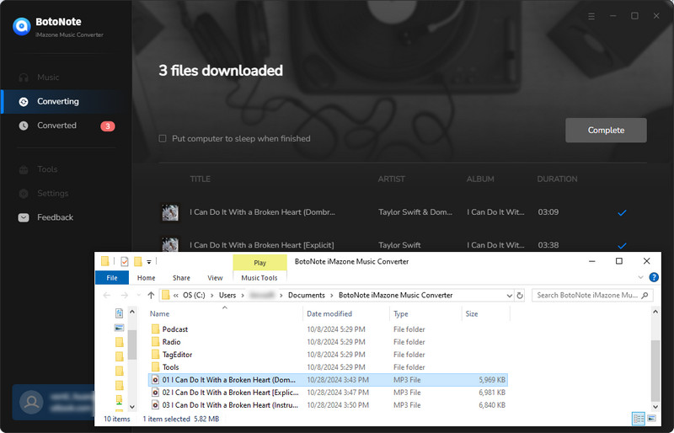Click the BotoNote logo icon

(x=22, y=26)
